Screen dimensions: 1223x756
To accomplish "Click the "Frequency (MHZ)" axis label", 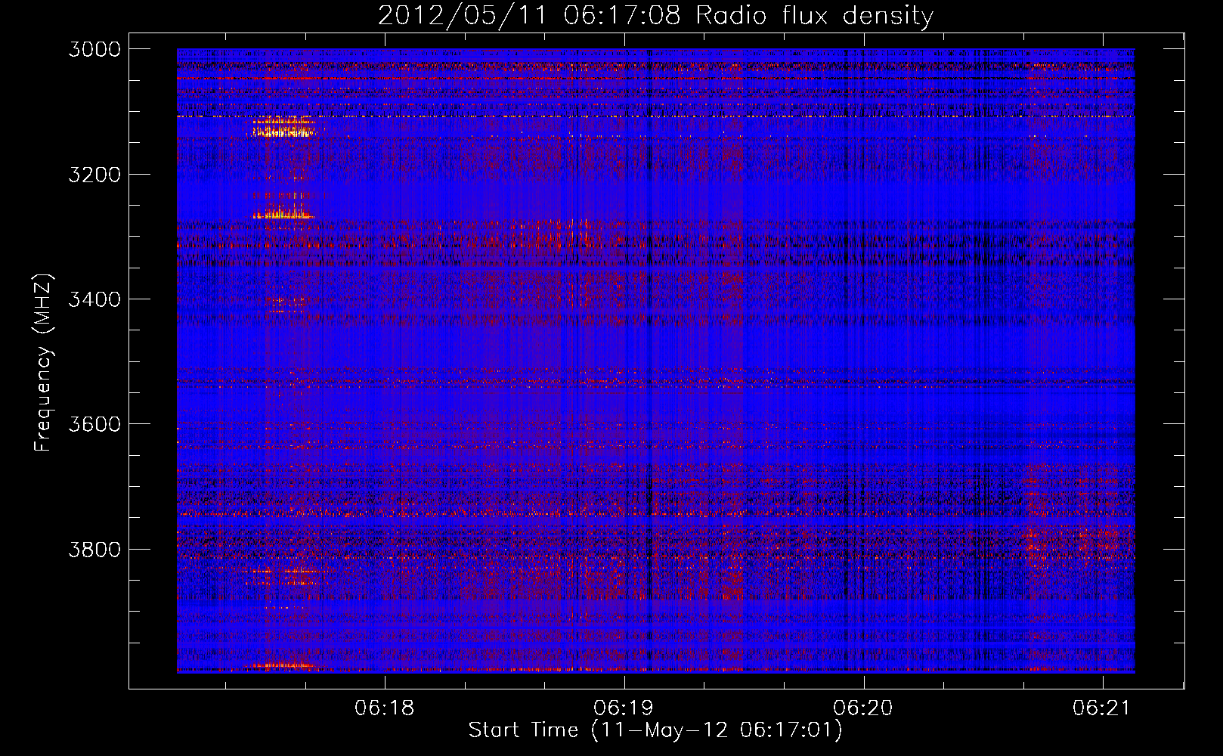I will (43, 363).
